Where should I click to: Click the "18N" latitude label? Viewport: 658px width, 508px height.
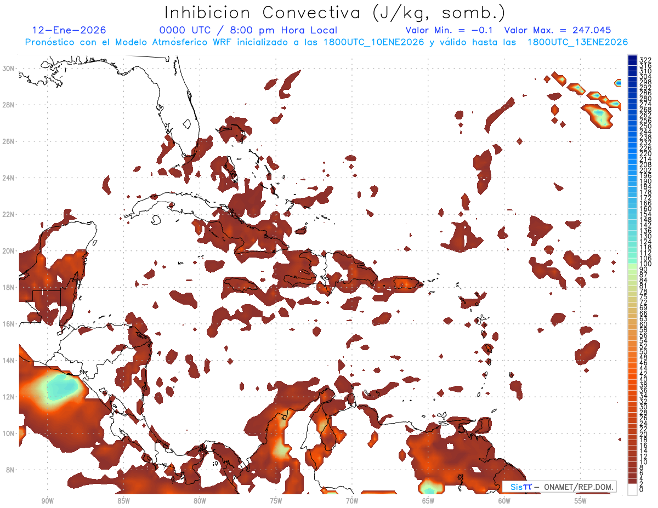(9, 287)
